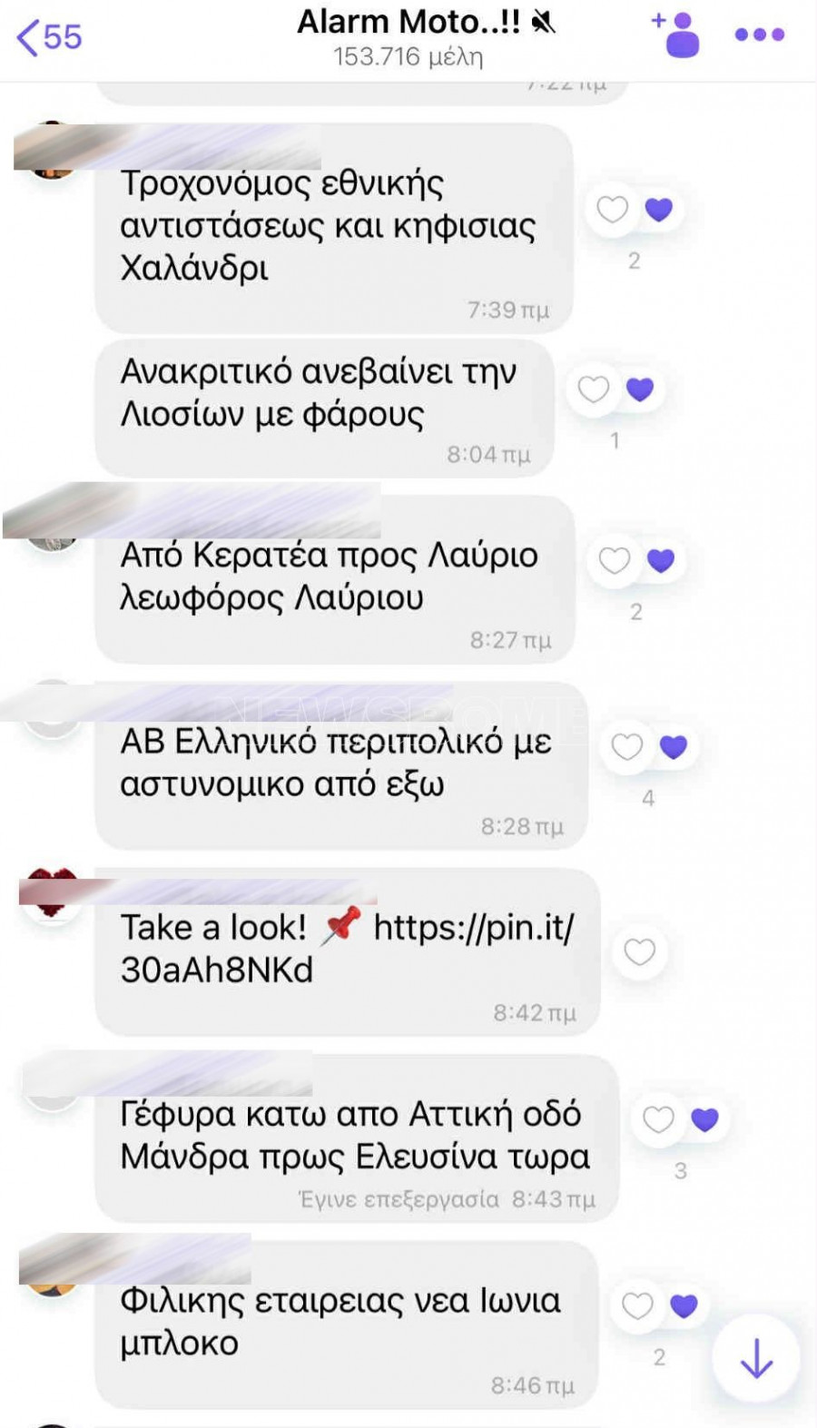Image resolution: width=817 pixels, height=1428 pixels.
Task: Open Alarm Moto..!! group info title
Action: (408, 22)
